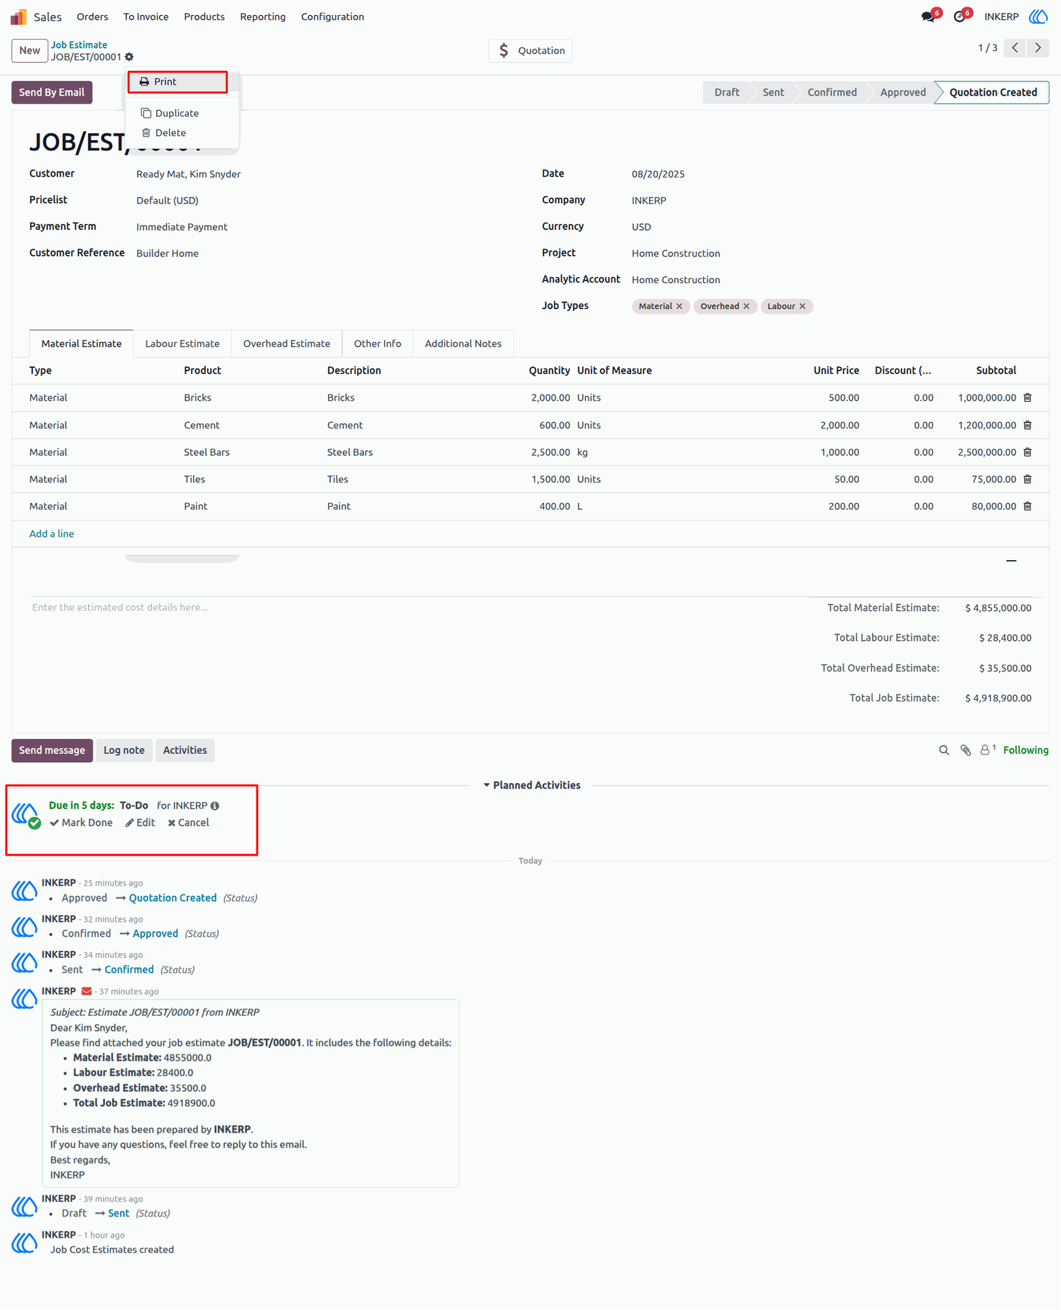
Task: Click the gear actions icon next to JOB/EST/00001
Action: tap(130, 57)
